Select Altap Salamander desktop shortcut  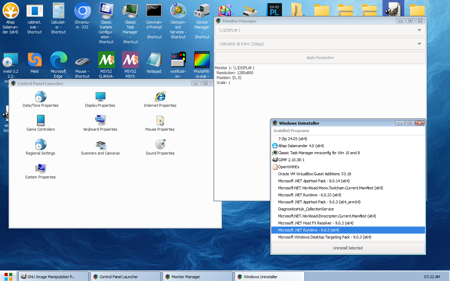coord(11,18)
